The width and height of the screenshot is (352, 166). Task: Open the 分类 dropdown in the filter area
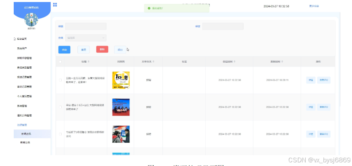(86, 38)
